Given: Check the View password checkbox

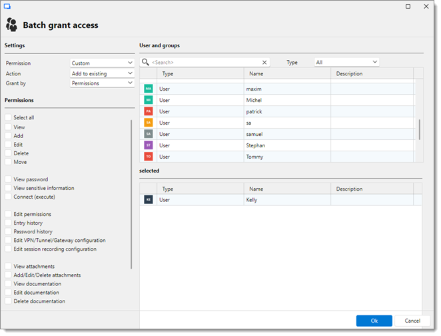Looking at the screenshot, I should 8,179.
